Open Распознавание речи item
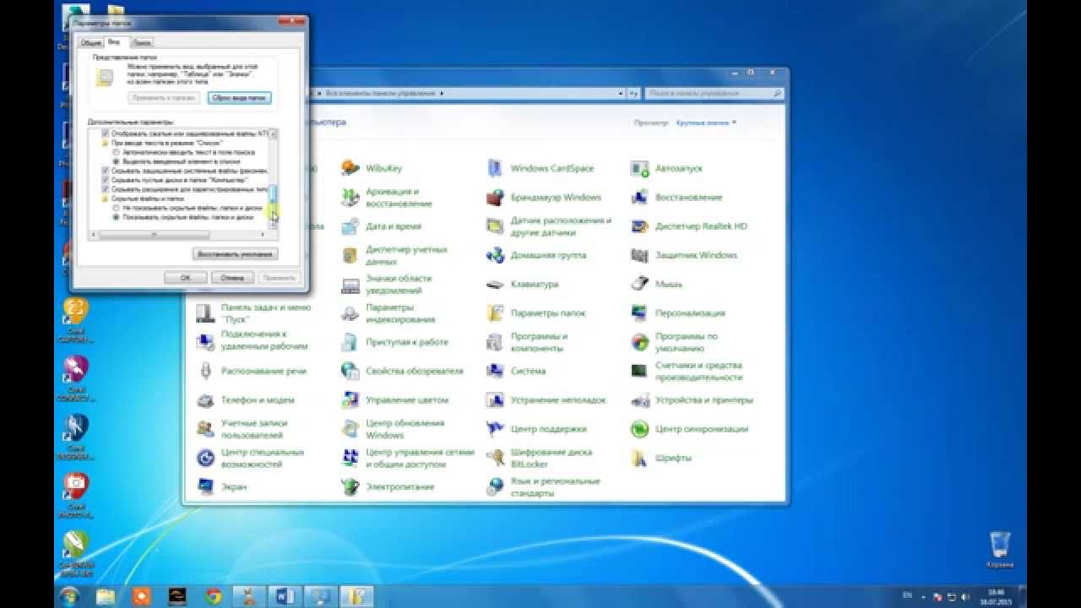The image size is (1081, 608). coord(252,371)
